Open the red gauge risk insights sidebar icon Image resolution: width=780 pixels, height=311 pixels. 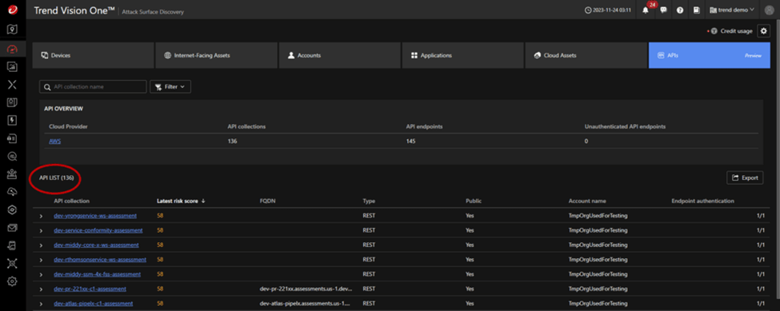pyautogui.click(x=13, y=49)
